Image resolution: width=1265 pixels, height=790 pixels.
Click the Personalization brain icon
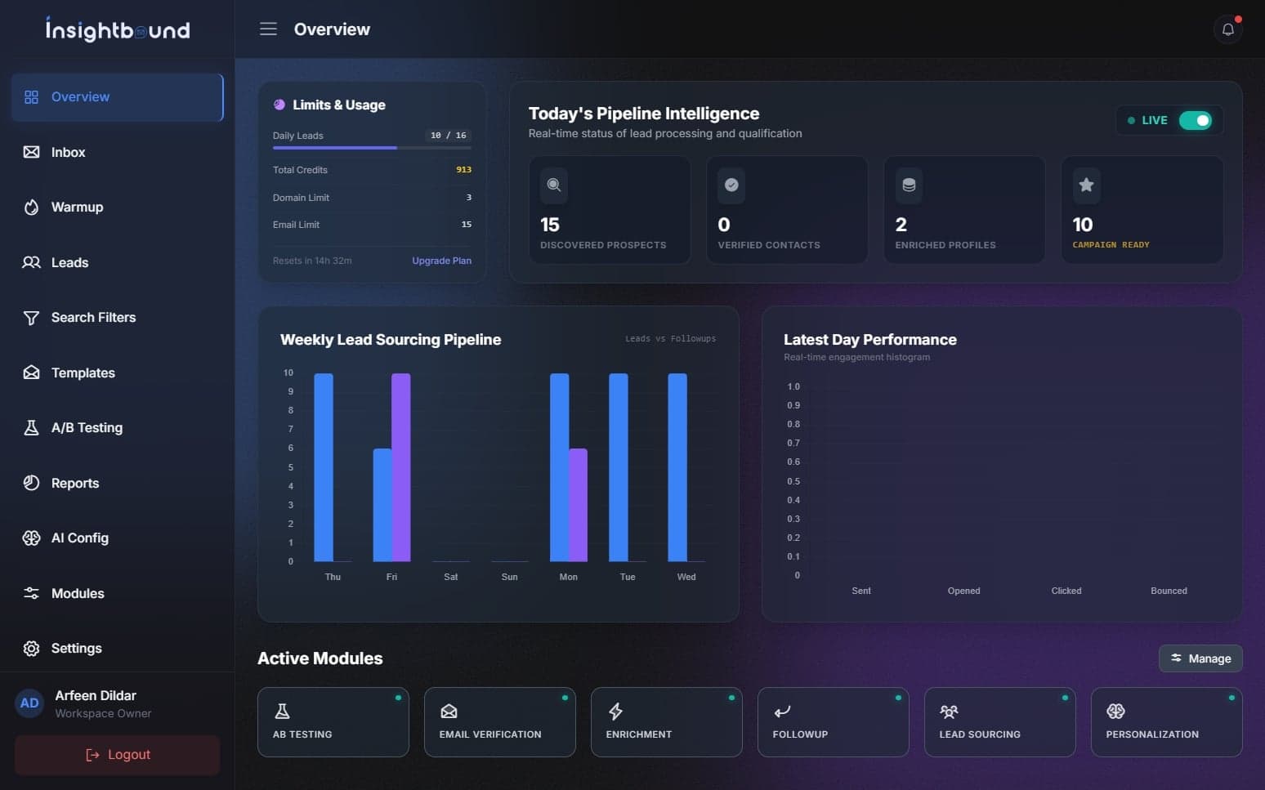pos(1115,711)
